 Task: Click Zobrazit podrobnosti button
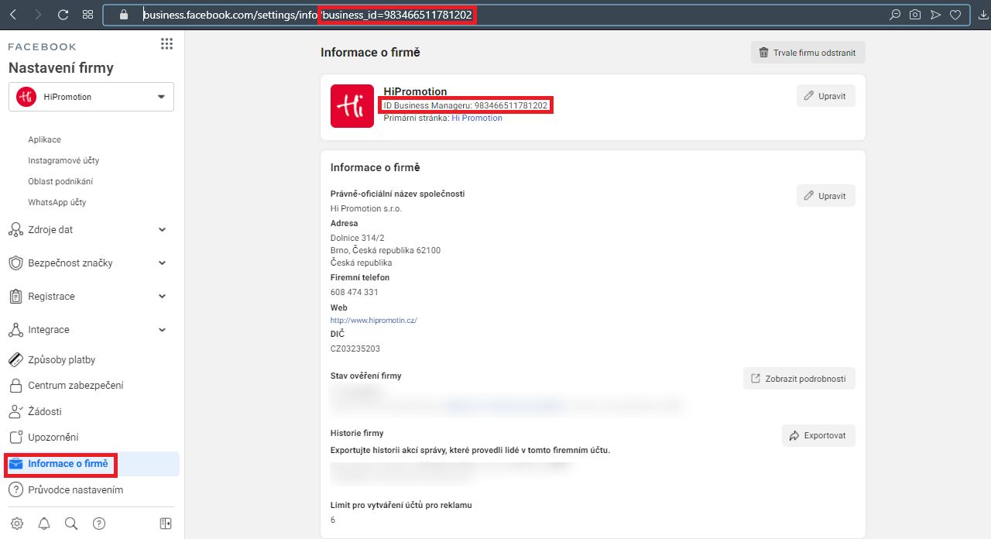click(799, 379)
